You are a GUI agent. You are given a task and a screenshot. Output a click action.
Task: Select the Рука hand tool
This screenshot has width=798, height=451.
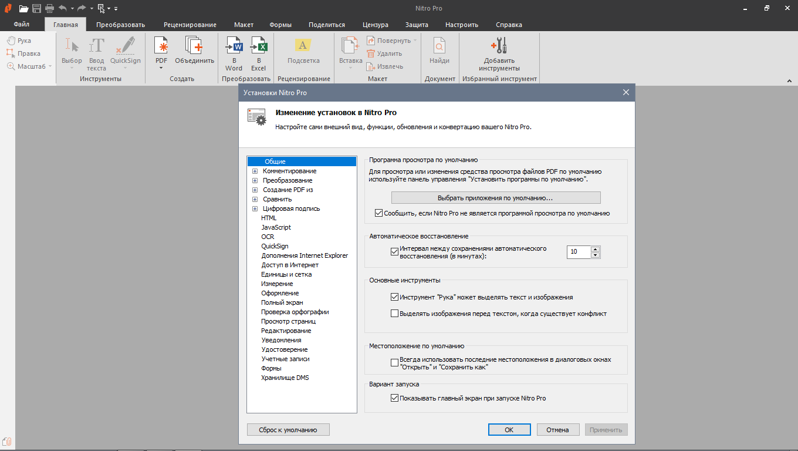click(19, 41)
